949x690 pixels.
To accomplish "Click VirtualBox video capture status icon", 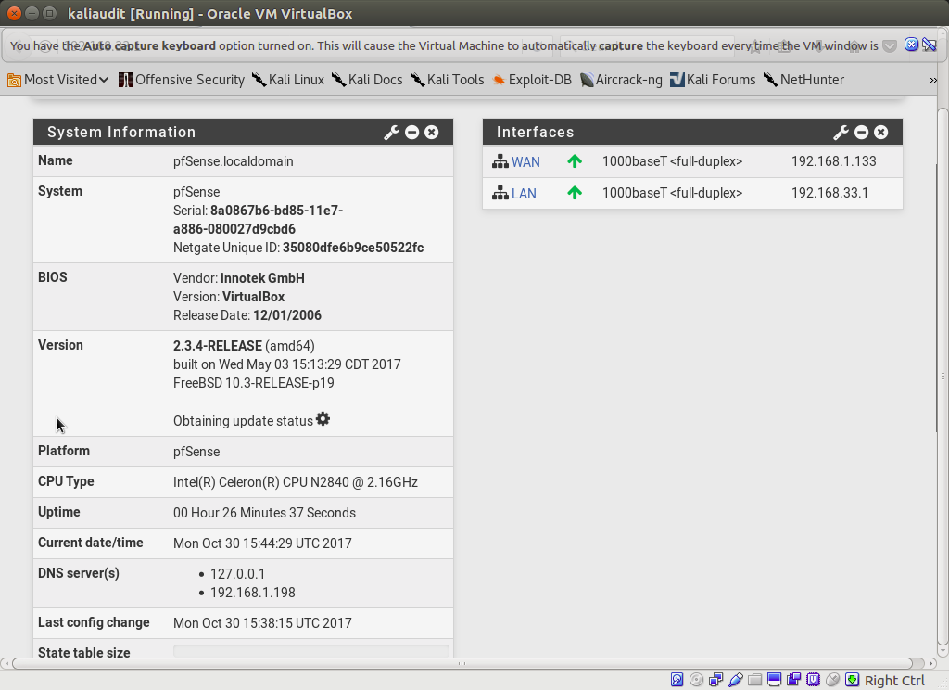I will (x=793, y=680).
